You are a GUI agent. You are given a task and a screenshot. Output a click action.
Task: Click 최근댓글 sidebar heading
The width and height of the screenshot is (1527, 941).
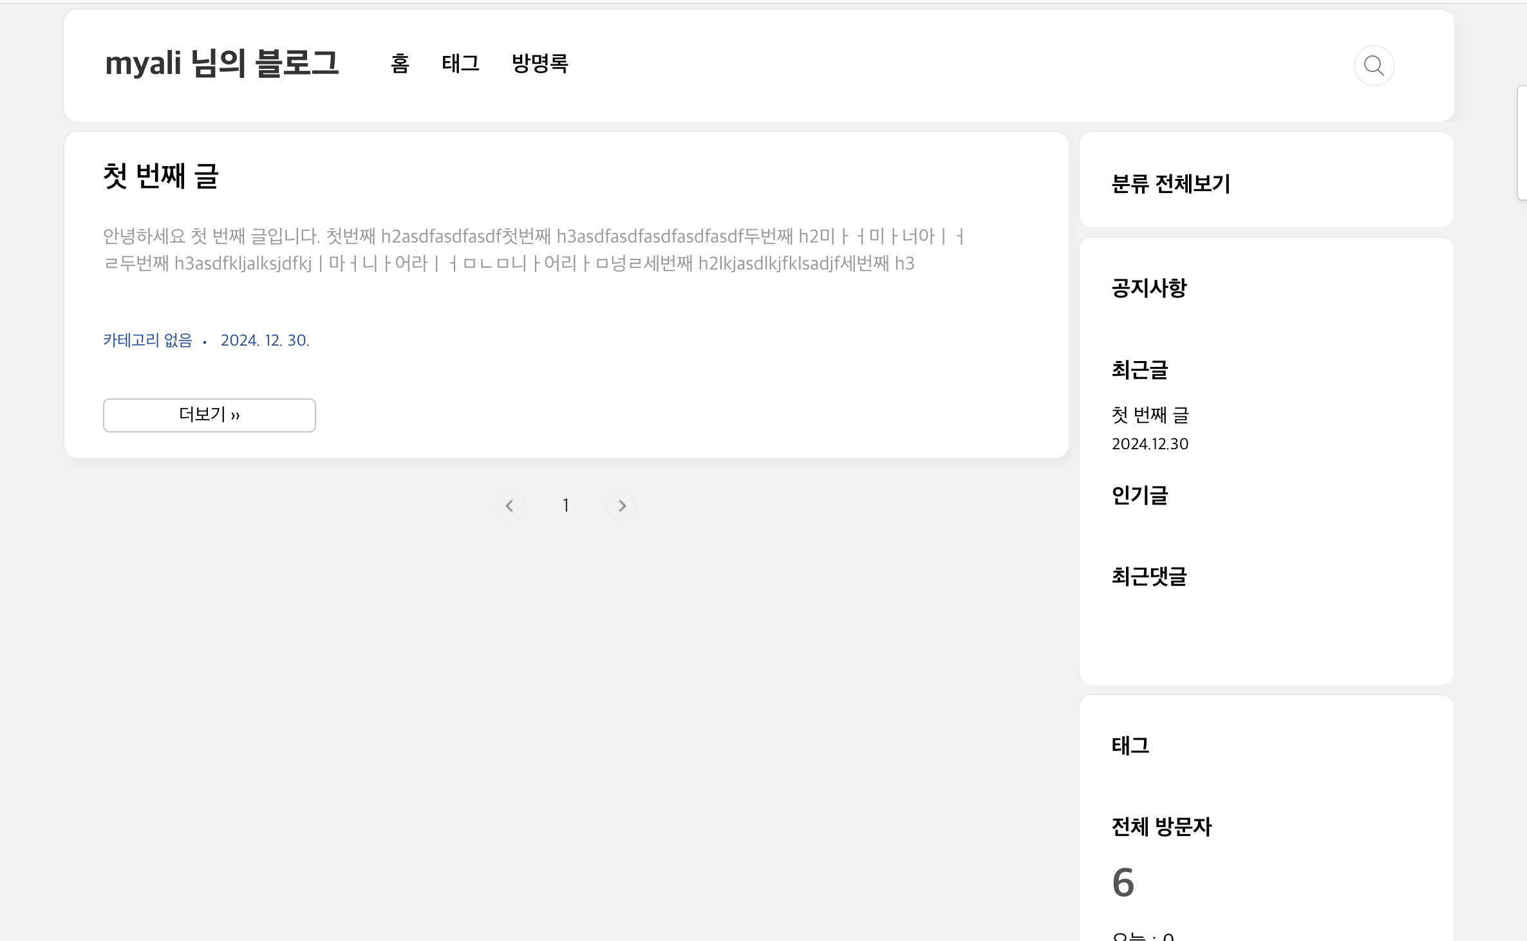coord(1148,576)
